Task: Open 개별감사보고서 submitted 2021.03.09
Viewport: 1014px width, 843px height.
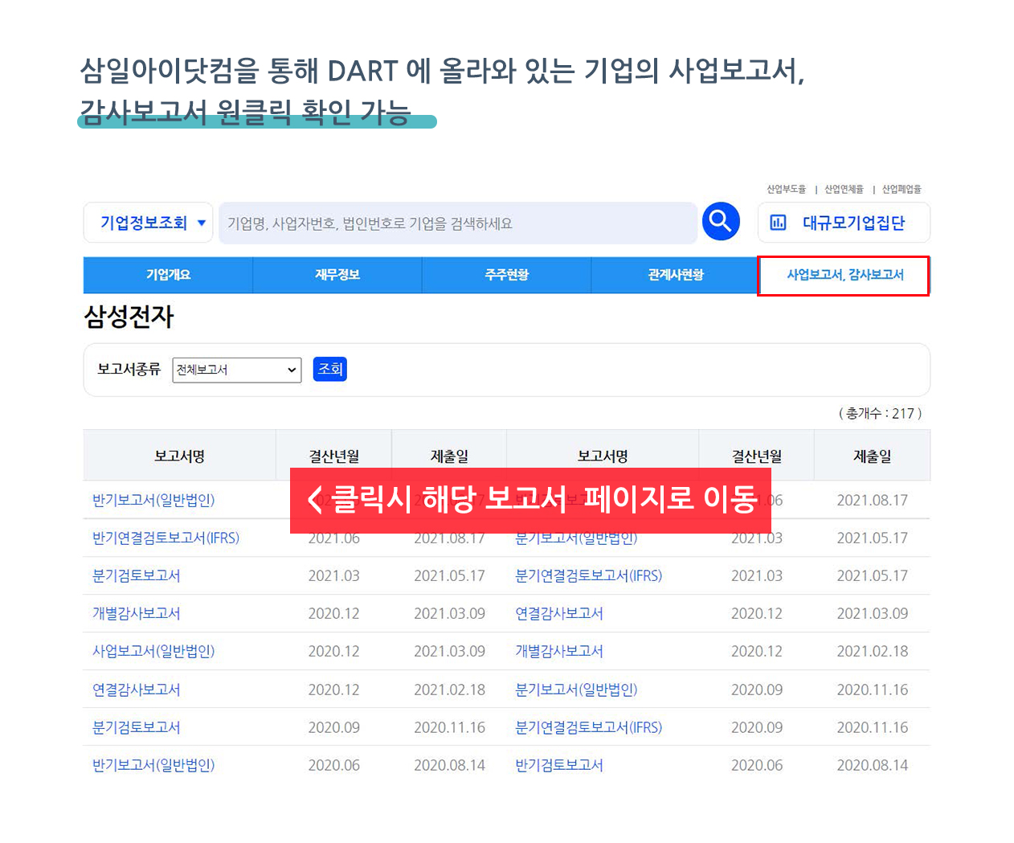Action: 137,613
